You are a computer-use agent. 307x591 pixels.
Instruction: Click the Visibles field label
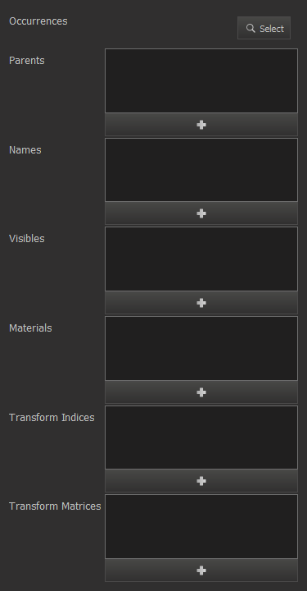[27, 239]
